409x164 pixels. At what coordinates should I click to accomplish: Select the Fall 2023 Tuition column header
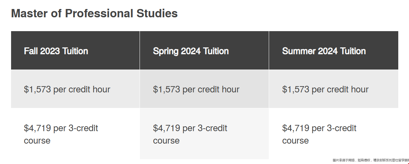pyautogui.click(x=56, y=51)
